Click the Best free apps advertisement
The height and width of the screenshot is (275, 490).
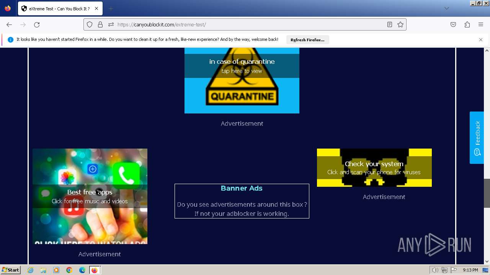(x=90, y=196)
